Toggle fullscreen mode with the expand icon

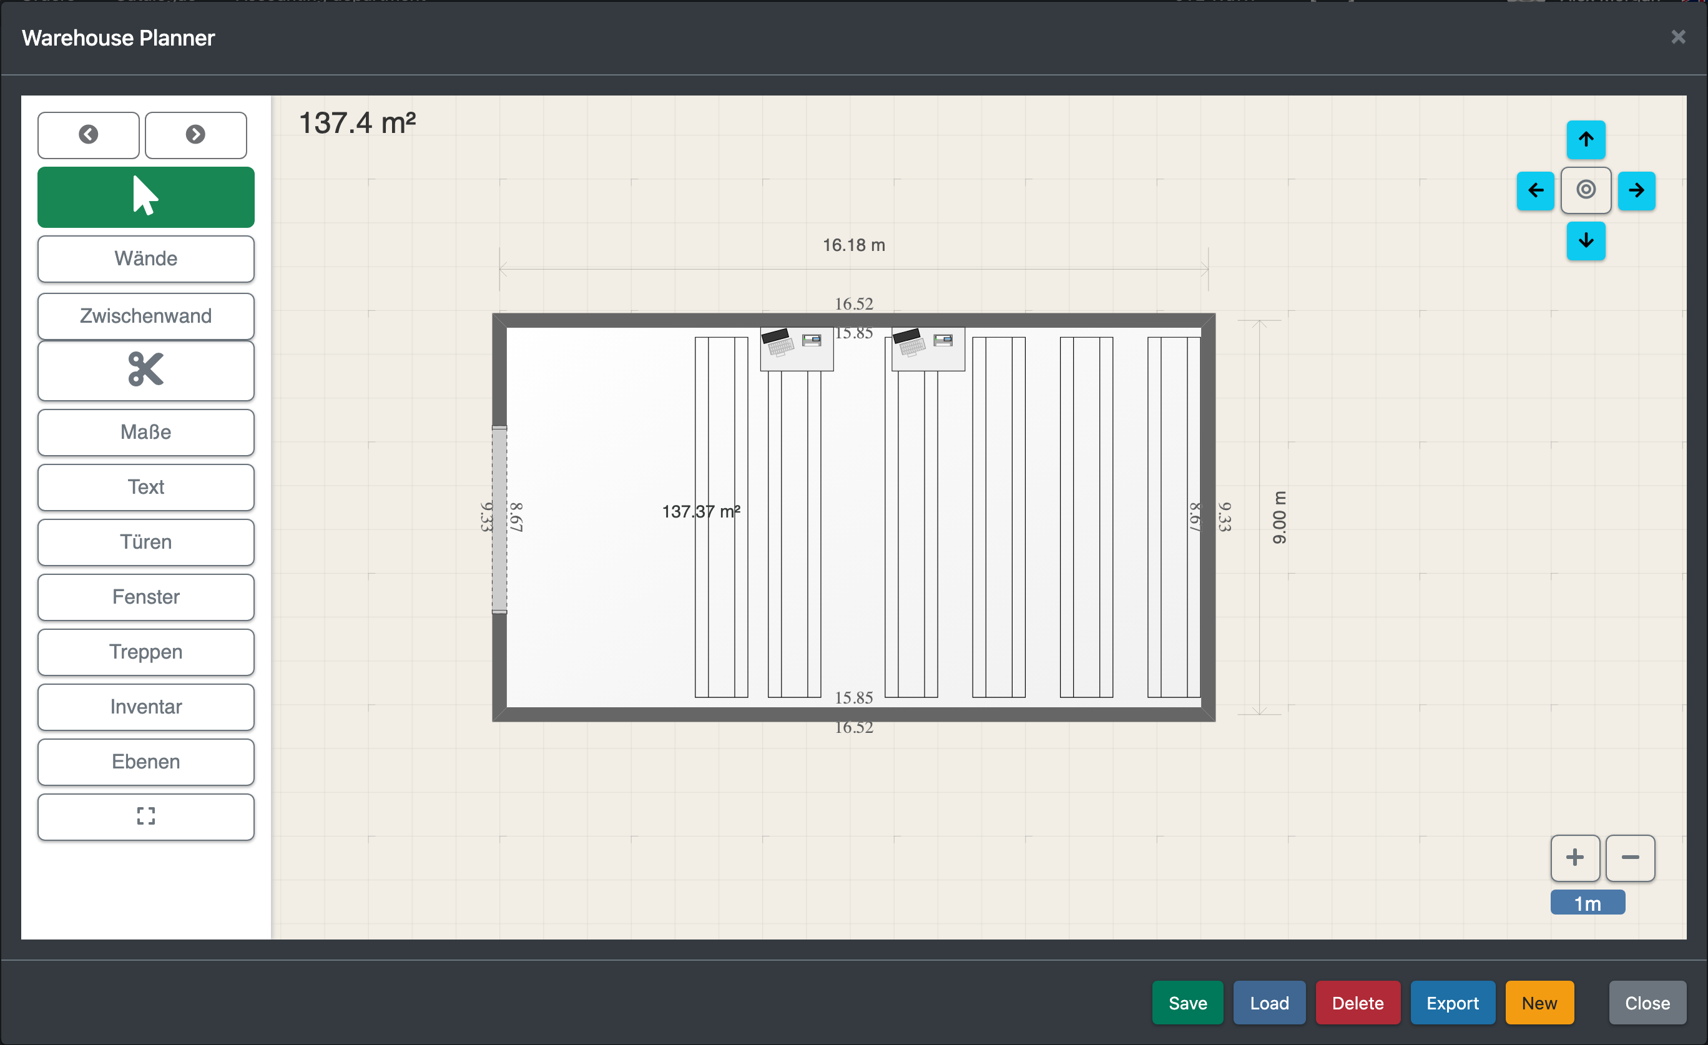[145, 817]
